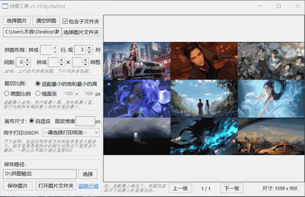This screenshot has height=197, width=305.
Task: Click the 间距 spacing field showing 0
Action: pos(20,62)
